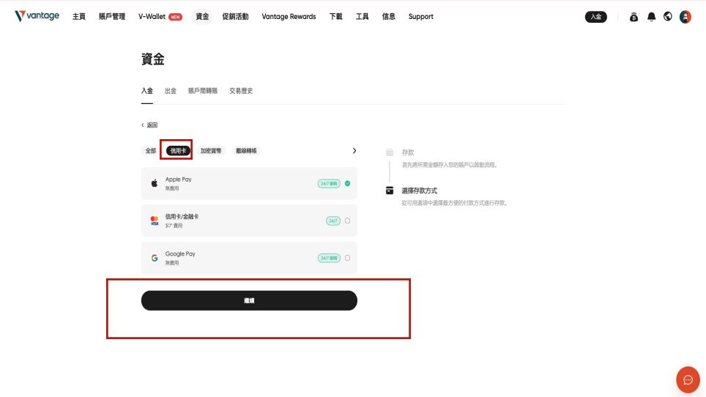
Task: Switch to the 交易歷史 tab
Action: [241, 91]
